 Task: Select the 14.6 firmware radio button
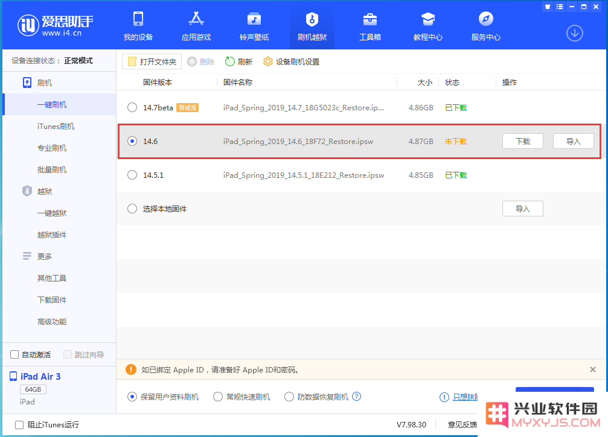coord(132,141)
